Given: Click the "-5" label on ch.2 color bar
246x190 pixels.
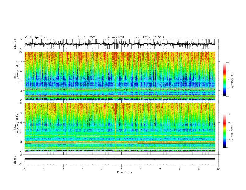Looking at the screenshot, I should click(229, 131).
